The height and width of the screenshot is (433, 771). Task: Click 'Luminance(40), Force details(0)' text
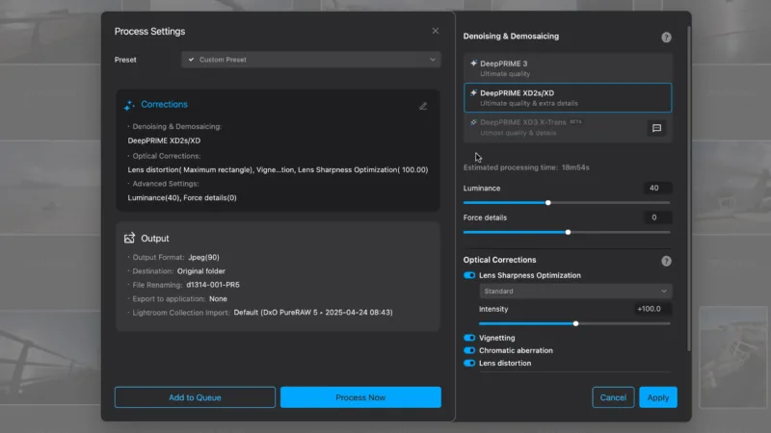(182, 198)
